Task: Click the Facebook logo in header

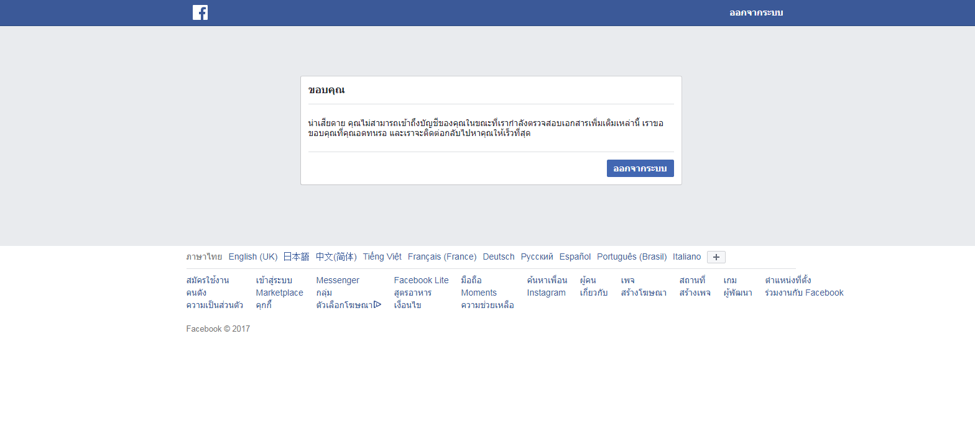Action: click(200, 12)
